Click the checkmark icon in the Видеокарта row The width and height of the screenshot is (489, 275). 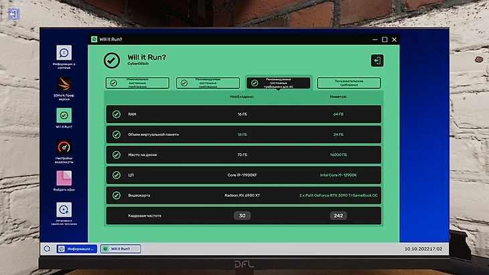117,195
